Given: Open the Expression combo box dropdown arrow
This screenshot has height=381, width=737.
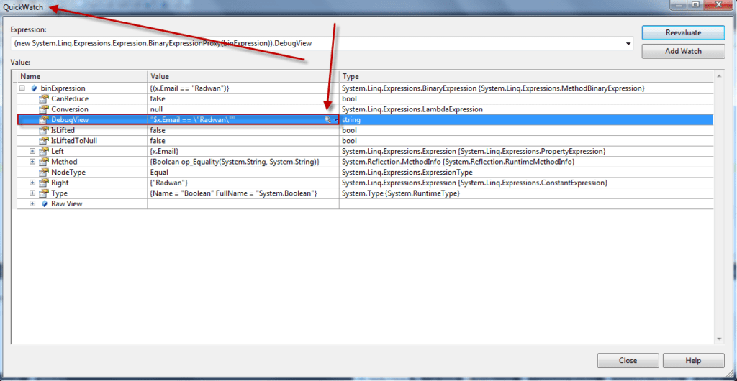Looking at the screenshot, I should (629, 44).
